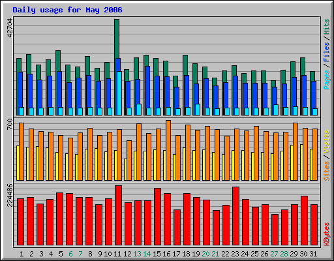Click the orange Sites bar for day 29
The height and width of the screenshot is (261, 334).
tap(296, 151)
